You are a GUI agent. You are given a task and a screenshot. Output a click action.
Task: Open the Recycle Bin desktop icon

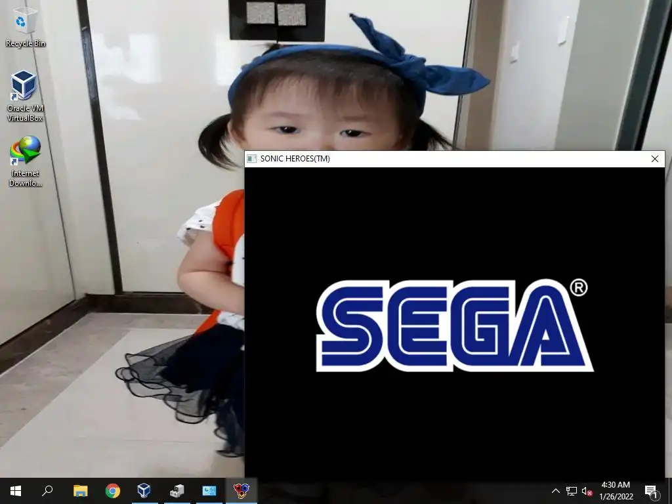point(26,27)
